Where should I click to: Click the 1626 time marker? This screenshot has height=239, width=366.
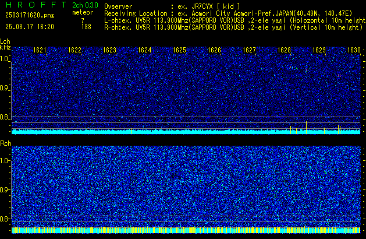[214, 50]
